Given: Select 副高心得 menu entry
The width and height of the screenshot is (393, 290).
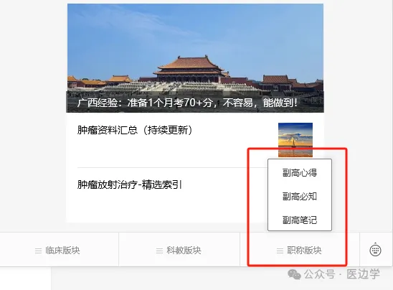Looking at the screenshot, I should (300, 172).
